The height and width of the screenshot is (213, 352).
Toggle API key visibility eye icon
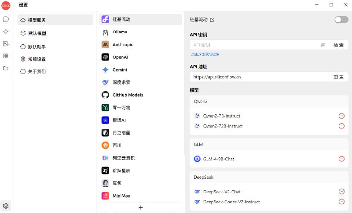[x=323, y=45]
